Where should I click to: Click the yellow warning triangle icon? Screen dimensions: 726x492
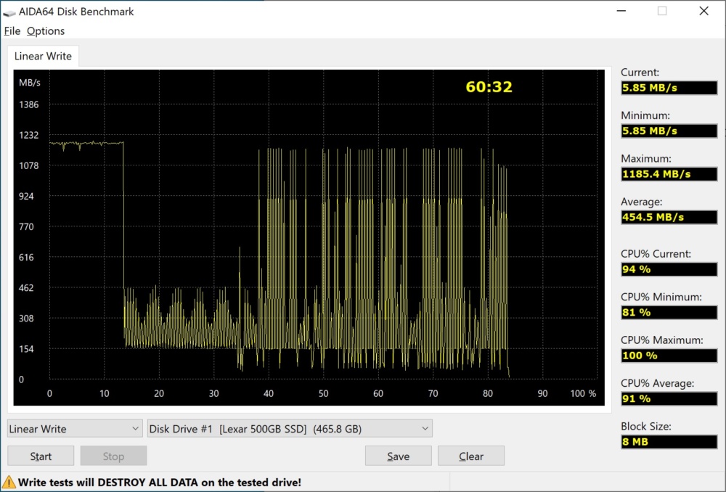pyautogui.click(x=9, y=483)
